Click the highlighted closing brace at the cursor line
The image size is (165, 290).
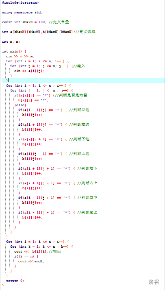pos(7,81)
